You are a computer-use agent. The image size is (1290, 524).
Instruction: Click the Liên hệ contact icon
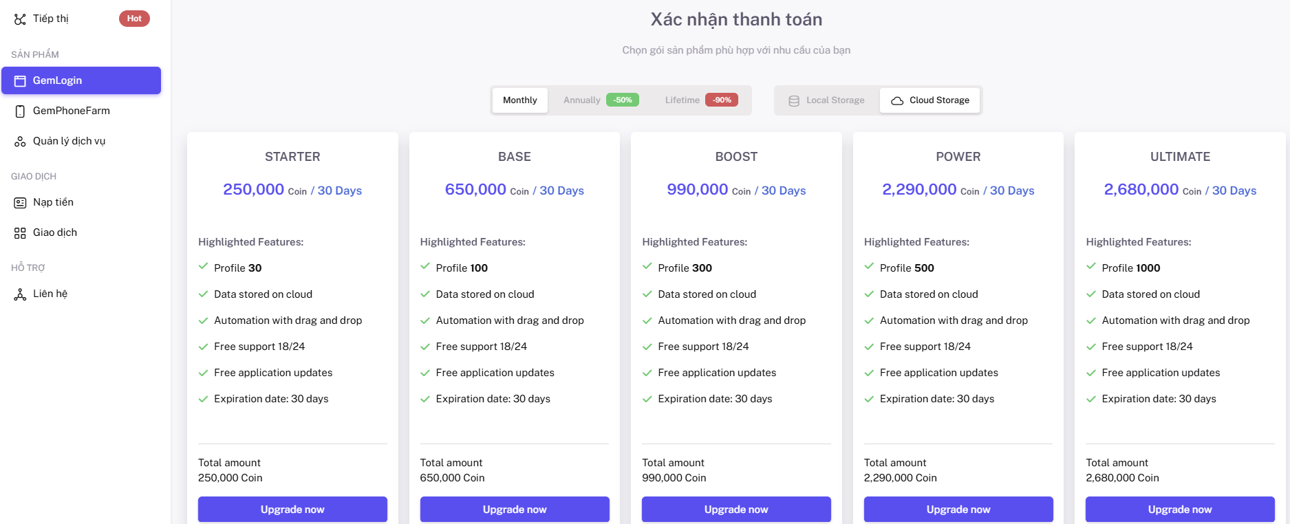pos(20,294)
